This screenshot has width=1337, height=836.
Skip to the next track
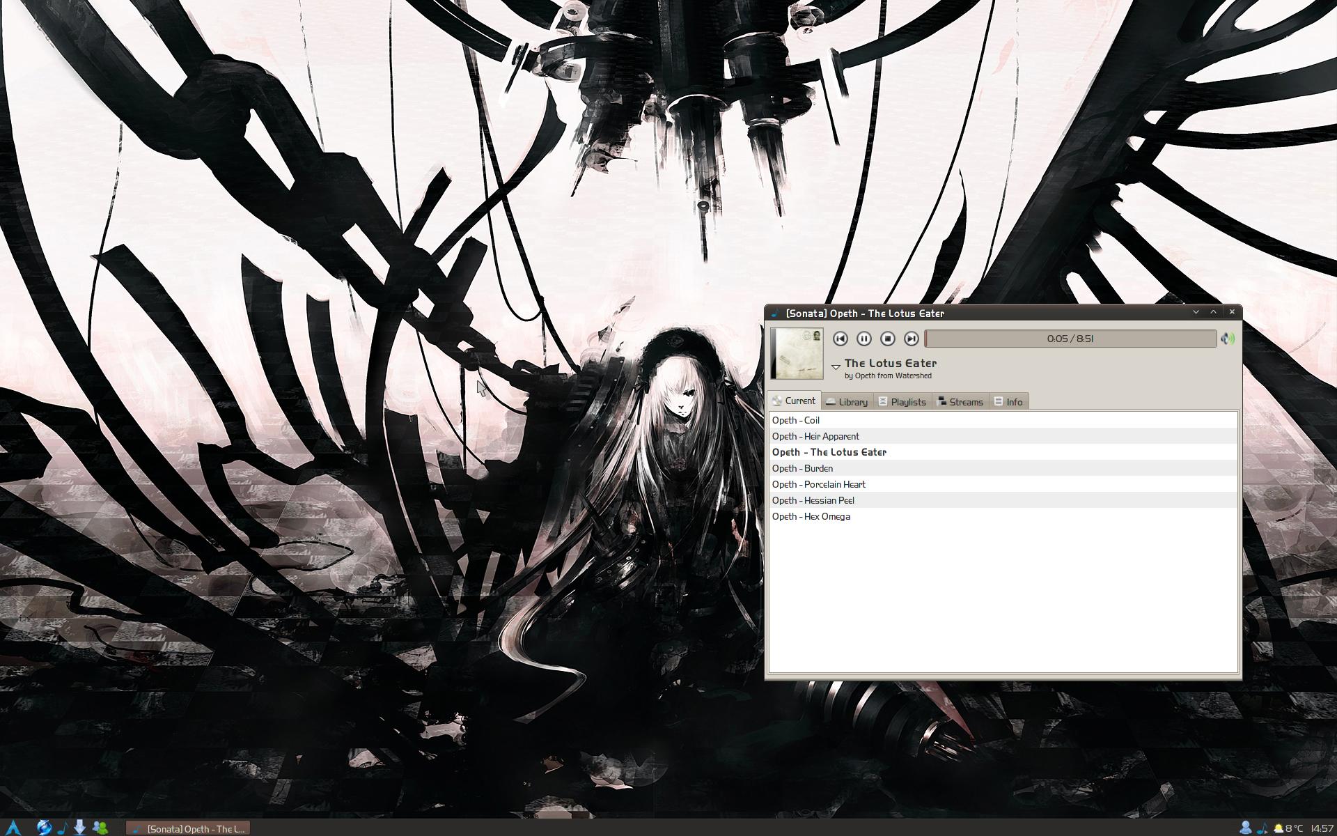coord(911,339)
